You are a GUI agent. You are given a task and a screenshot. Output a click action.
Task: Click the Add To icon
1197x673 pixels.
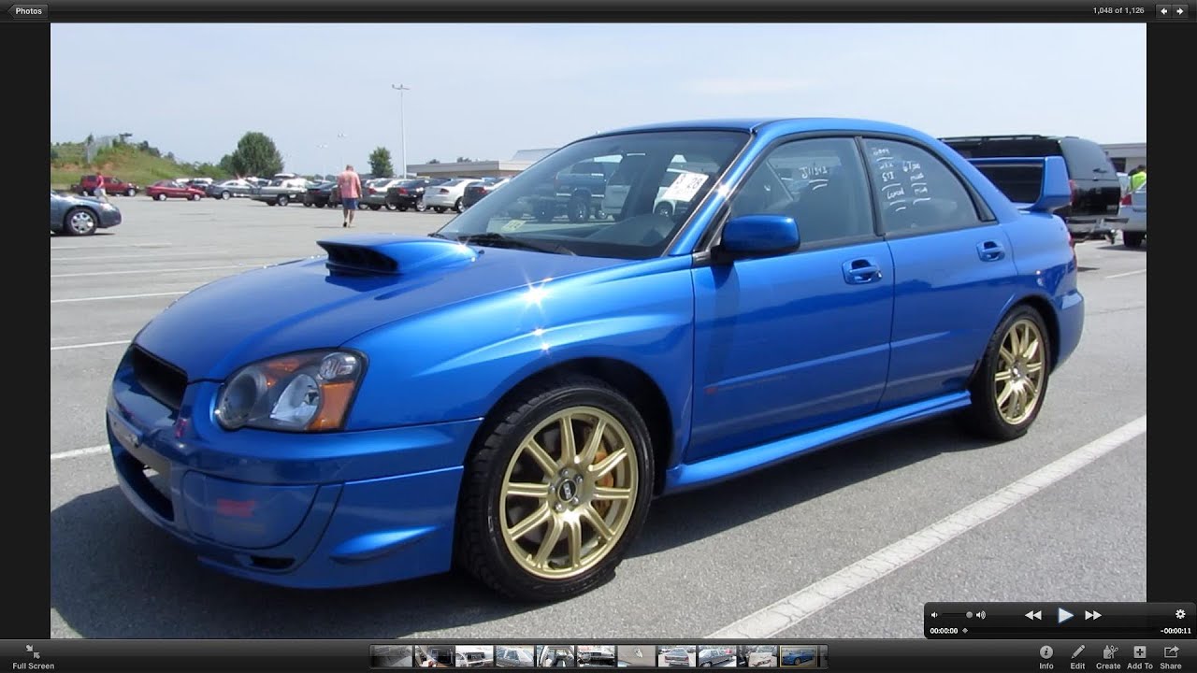(1140, 652)
